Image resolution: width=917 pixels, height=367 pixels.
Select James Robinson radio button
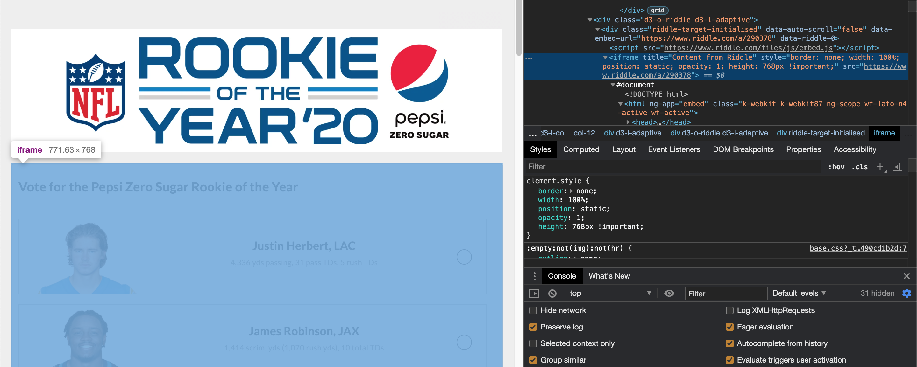pos(464,342)
